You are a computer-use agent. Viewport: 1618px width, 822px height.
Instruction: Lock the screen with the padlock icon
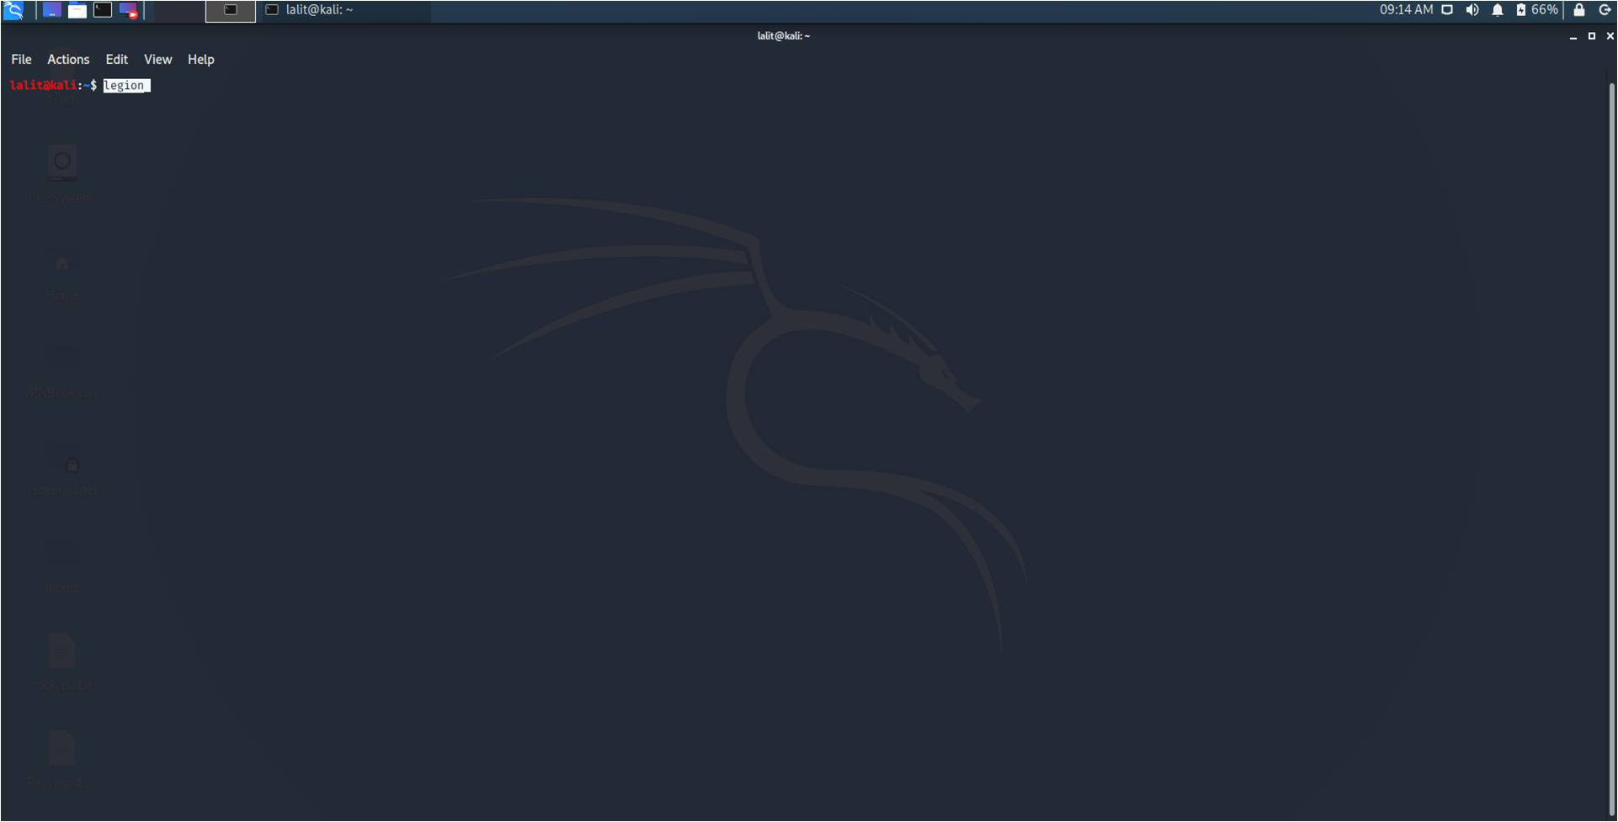coord(1579,10)
